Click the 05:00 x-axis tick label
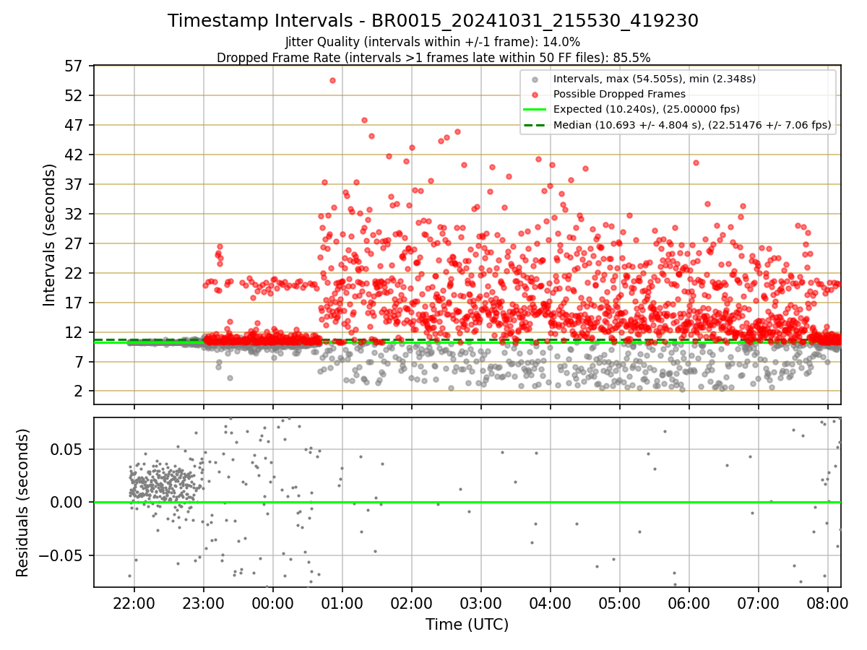 [620, 602]
